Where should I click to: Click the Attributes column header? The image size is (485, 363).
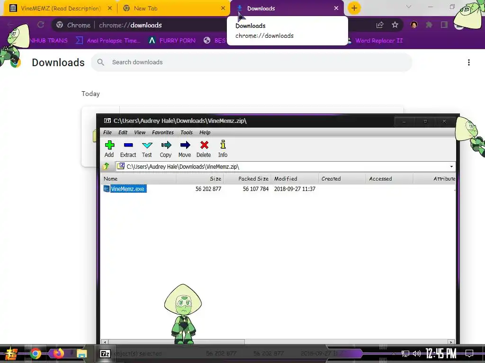435,179
